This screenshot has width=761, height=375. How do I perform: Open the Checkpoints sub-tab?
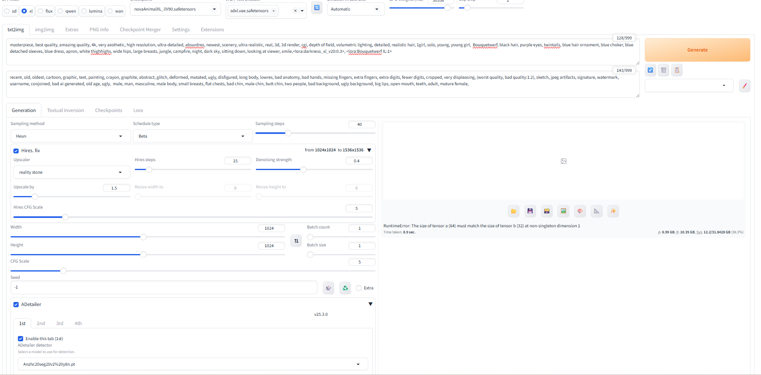pyautogui.click(x=108, y=110)
